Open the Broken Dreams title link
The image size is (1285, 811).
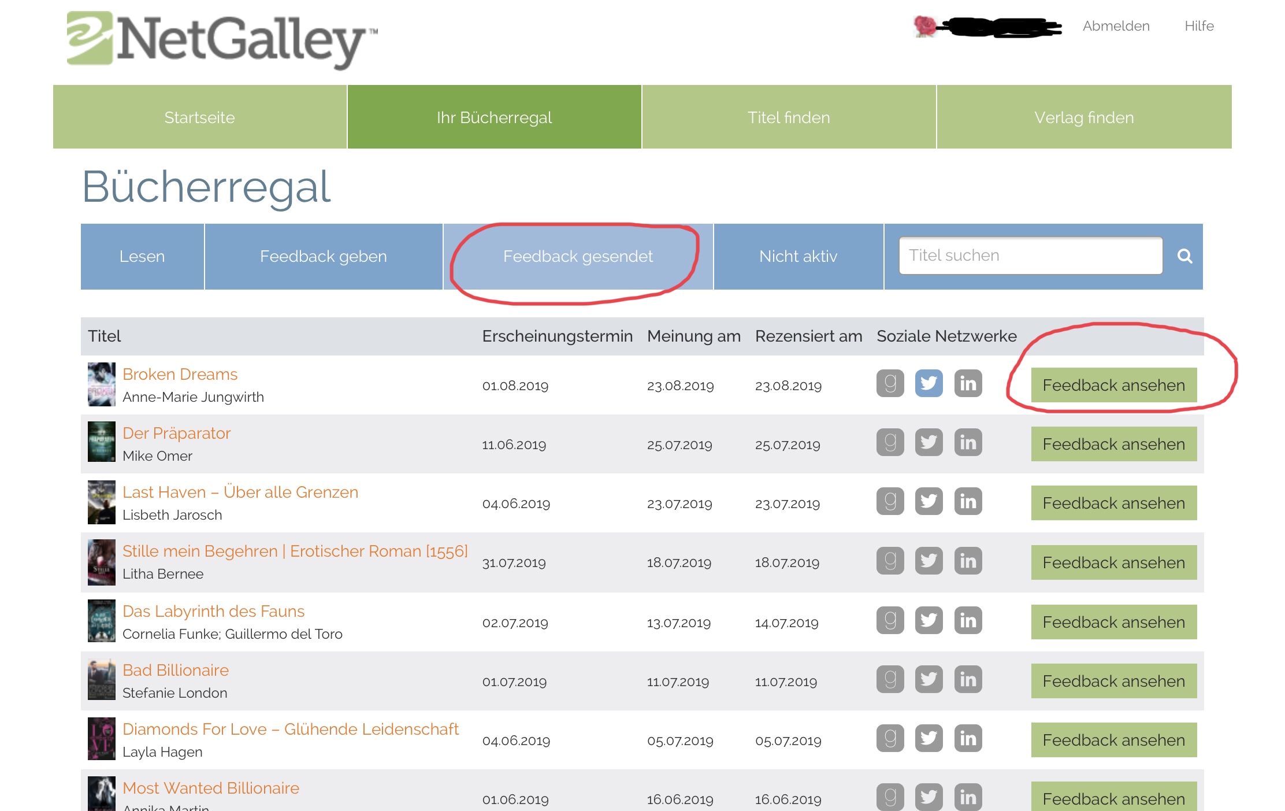[x=180, y=375]
